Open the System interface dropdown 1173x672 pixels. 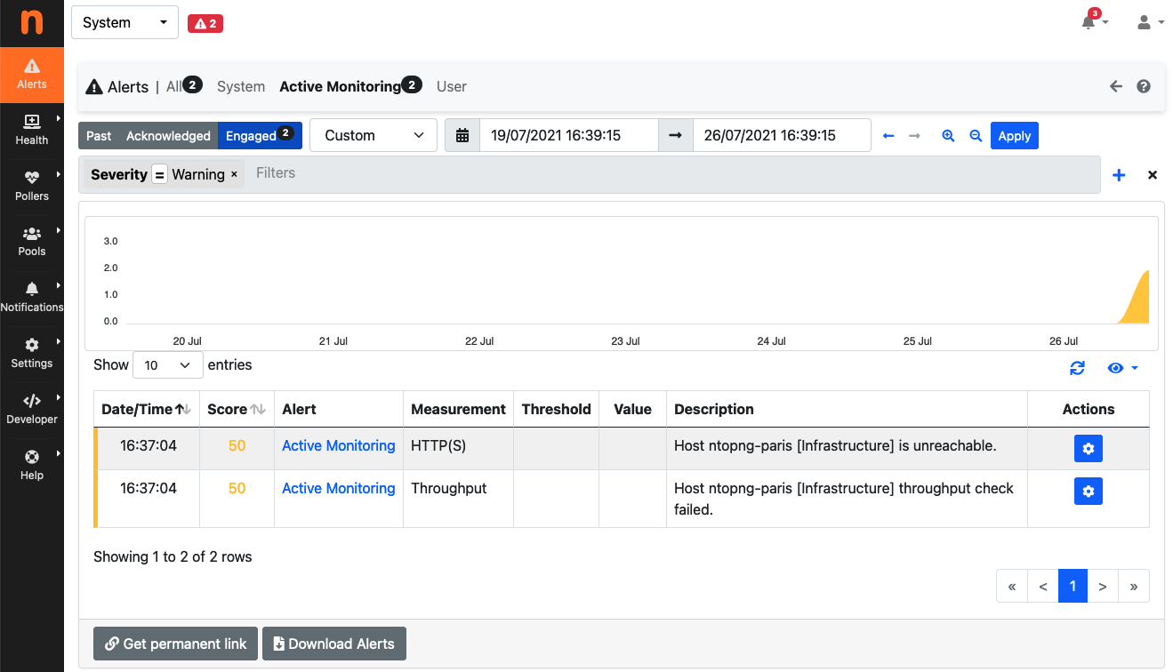point(125,22)
